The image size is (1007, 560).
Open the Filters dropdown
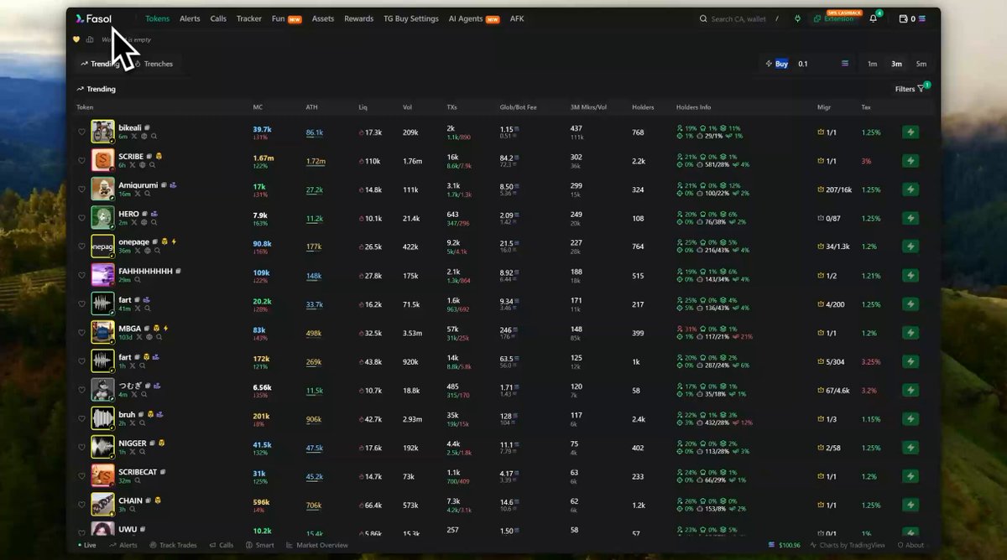tap(910, 89)
